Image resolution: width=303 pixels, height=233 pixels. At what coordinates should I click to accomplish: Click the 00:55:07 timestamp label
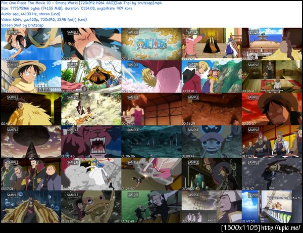[x=248, y=123]
